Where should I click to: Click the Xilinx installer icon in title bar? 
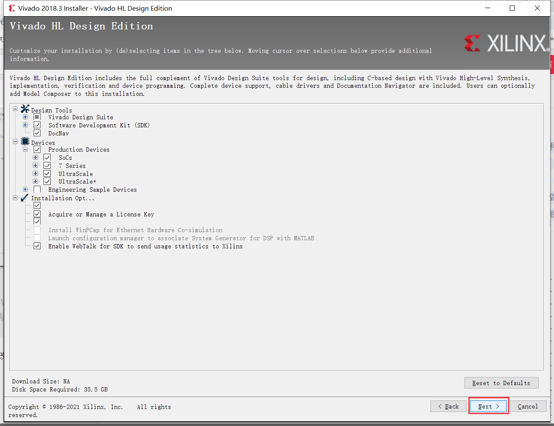point(12,8)
